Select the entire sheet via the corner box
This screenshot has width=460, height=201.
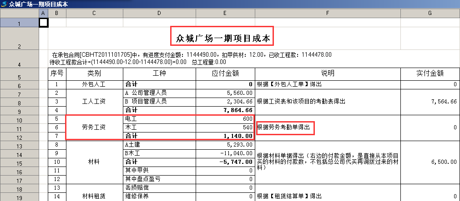pos(20,14)
